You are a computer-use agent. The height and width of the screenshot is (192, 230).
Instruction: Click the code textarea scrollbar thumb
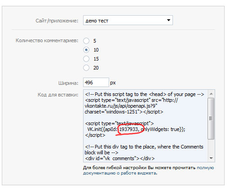pyautogui.click(x=211, y=118)
